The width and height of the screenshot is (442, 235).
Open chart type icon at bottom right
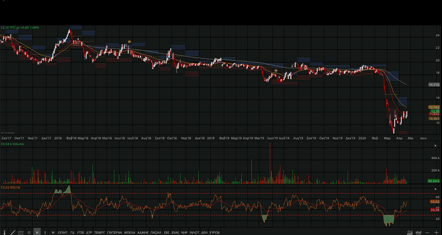pos(410,232)
